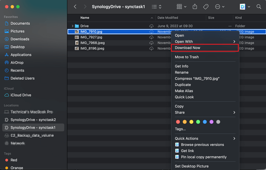Expand the Drive folder disclosure triangle

(73, 26)
